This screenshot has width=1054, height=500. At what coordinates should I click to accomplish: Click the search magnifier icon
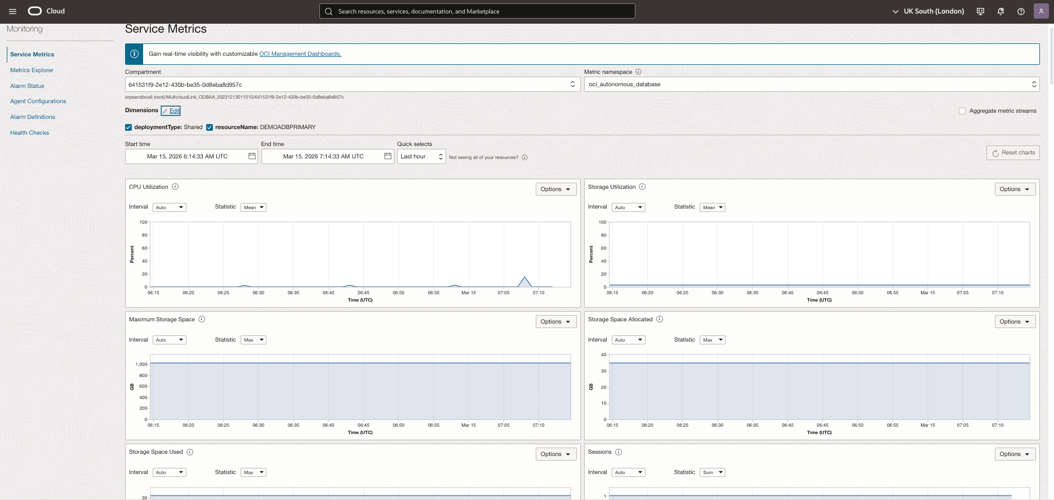[329, 11]
